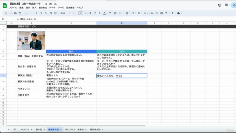Open the データ menu
Image resolution: width=236 pixels, height=133 pixels.
pyautogui.click(x=52, y=8)
